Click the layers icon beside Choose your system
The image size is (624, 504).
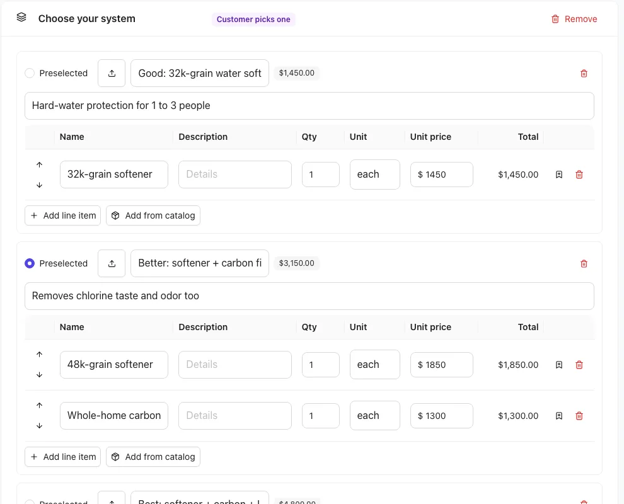point(21,17)
